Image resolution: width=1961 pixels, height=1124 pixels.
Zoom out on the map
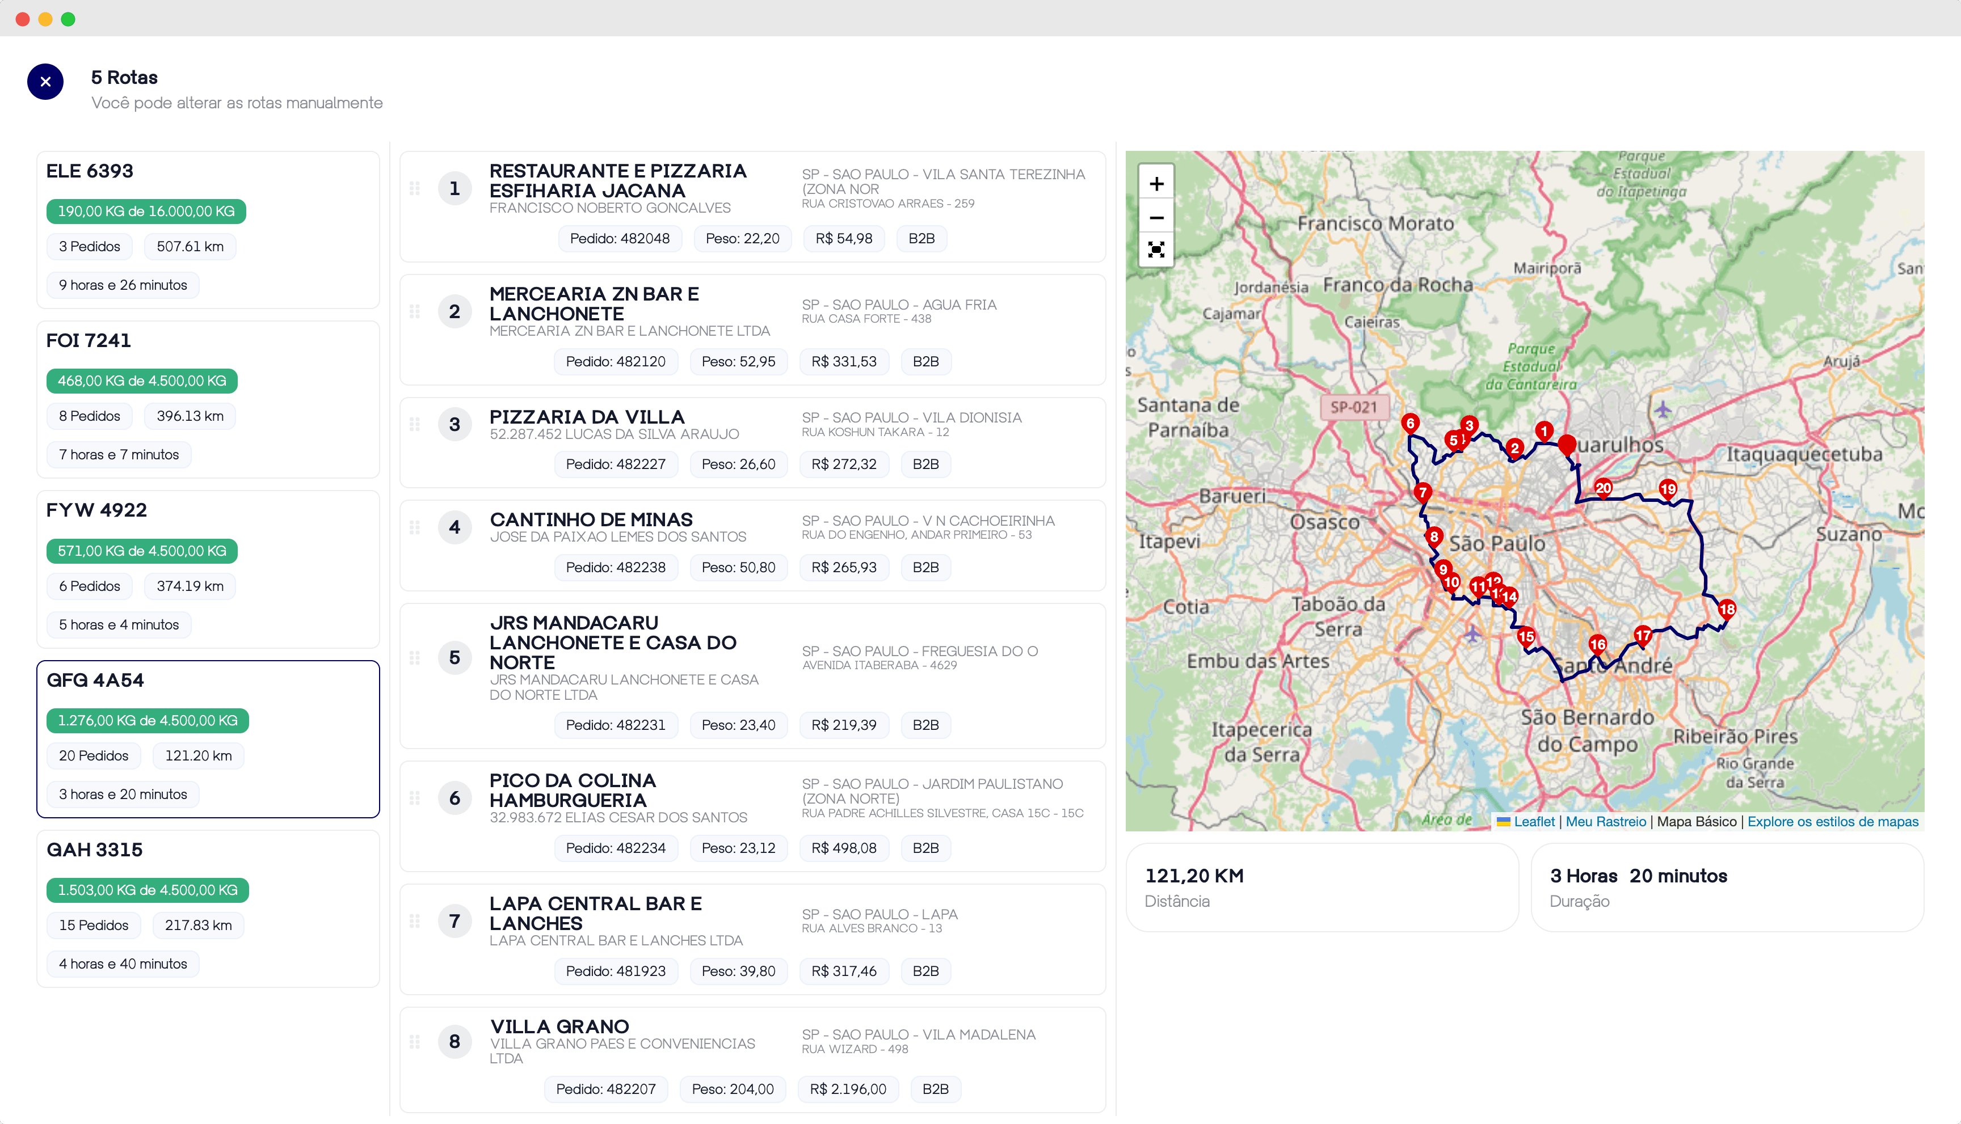(x=1156, y=218)
